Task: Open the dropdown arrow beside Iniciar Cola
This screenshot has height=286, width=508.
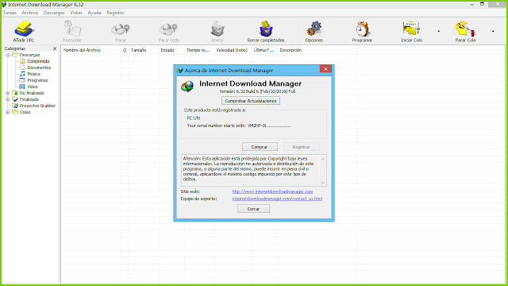Action: pos(439,32)
